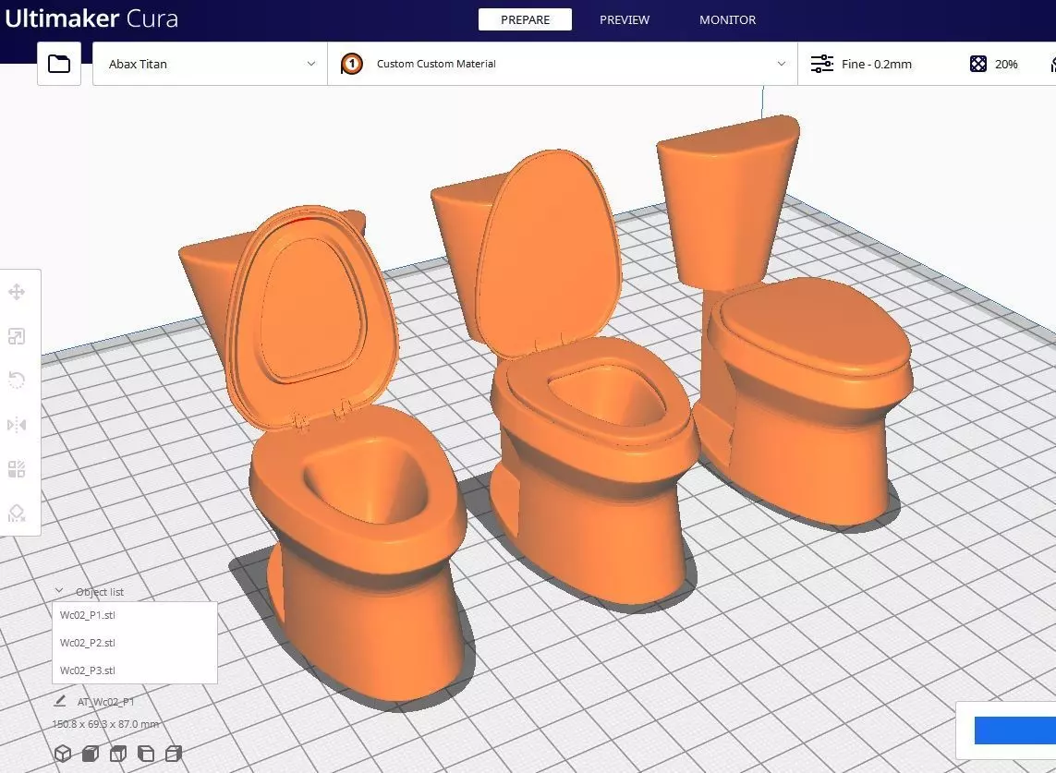Collapse the Object list panel
This screenshot has width=1056, height=773.
(59, 591)
